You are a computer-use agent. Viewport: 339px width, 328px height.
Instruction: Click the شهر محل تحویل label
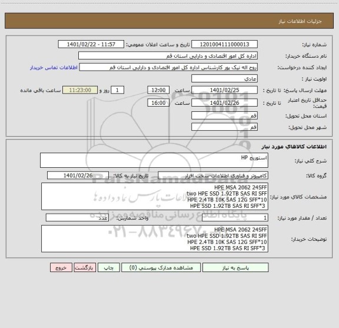(308, 127)
